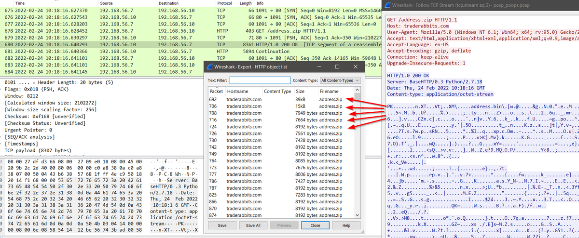The height and width of the screenshot is (238, 579).
Task: Click the Save button in Export dialog
Action: coord(222,225)
